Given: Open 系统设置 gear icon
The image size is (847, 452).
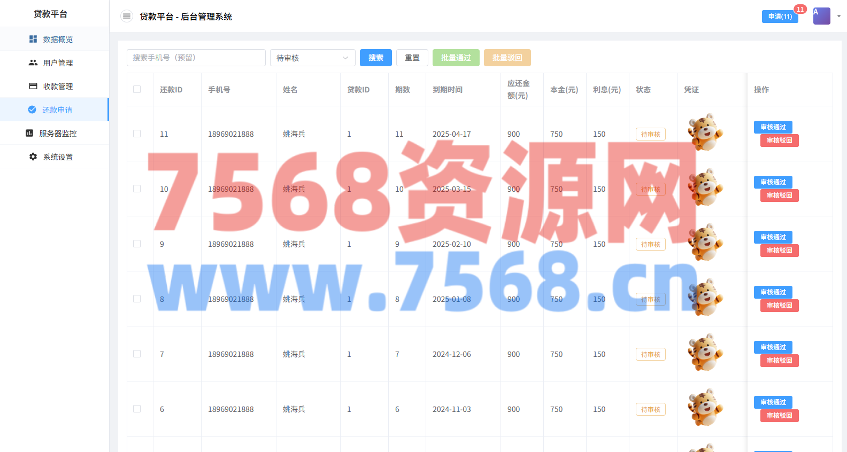Looking at the screenshot, I should (33, 157).
